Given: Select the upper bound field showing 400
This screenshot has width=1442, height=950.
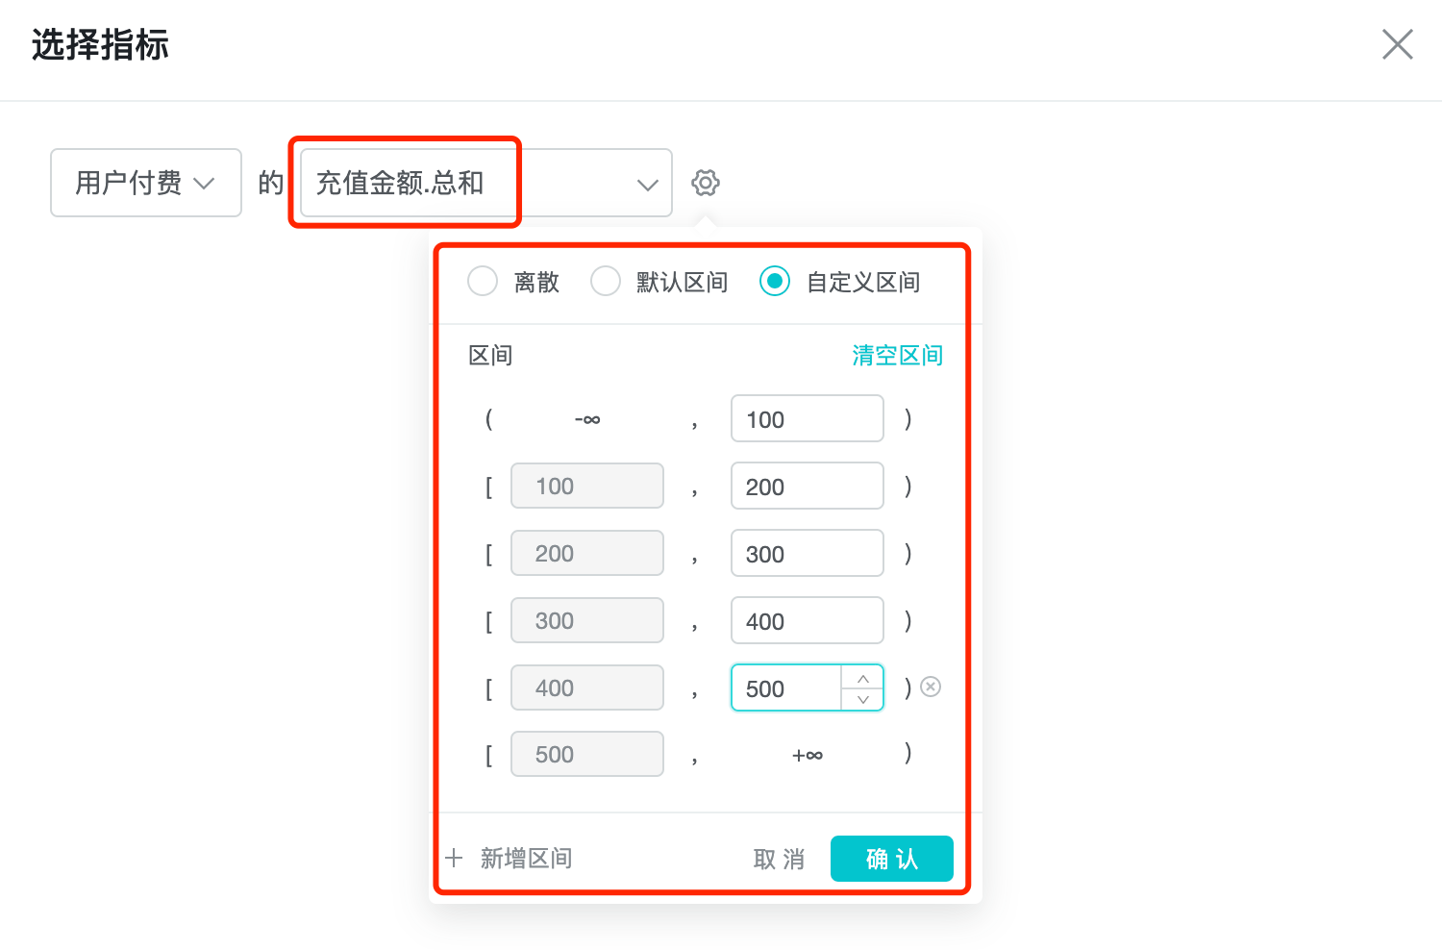Looking at the screenshot, I should 807,621.
